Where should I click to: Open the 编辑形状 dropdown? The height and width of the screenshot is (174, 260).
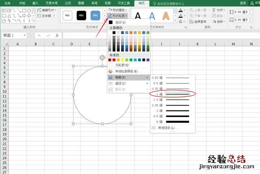coord(47,10)
